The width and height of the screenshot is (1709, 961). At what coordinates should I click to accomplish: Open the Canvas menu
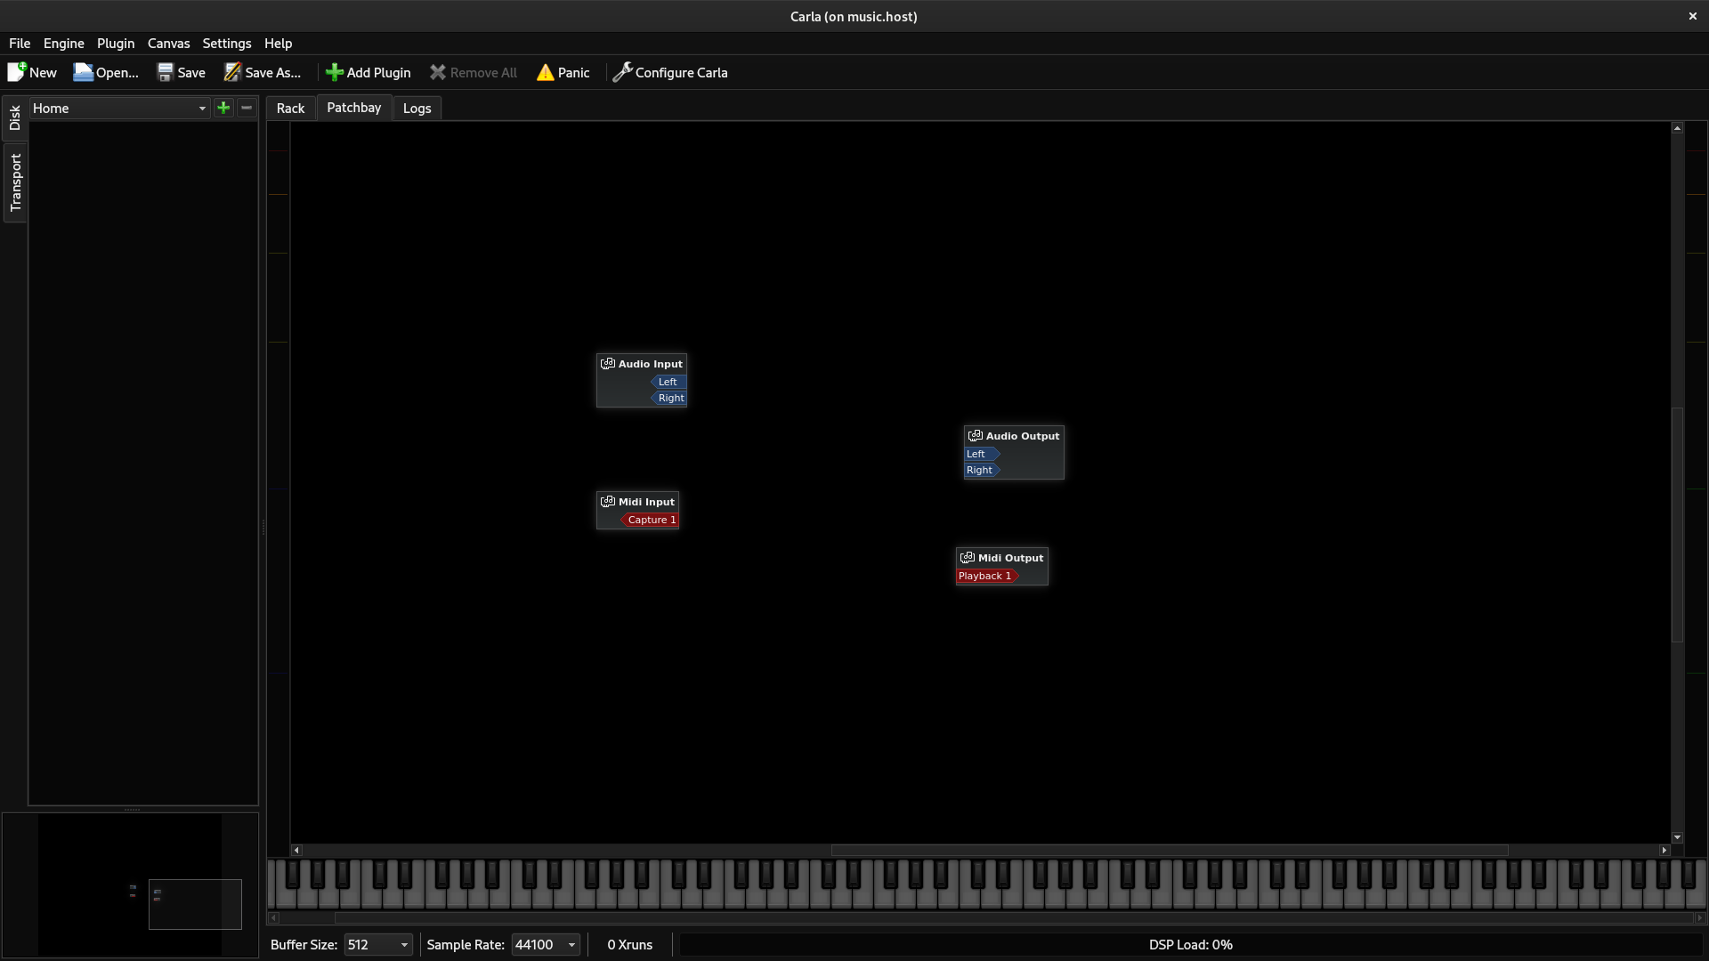pos(168,43)
